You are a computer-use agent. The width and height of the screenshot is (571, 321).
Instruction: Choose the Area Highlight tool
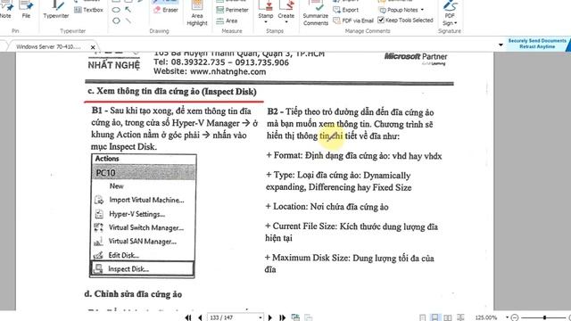[197, 13]
